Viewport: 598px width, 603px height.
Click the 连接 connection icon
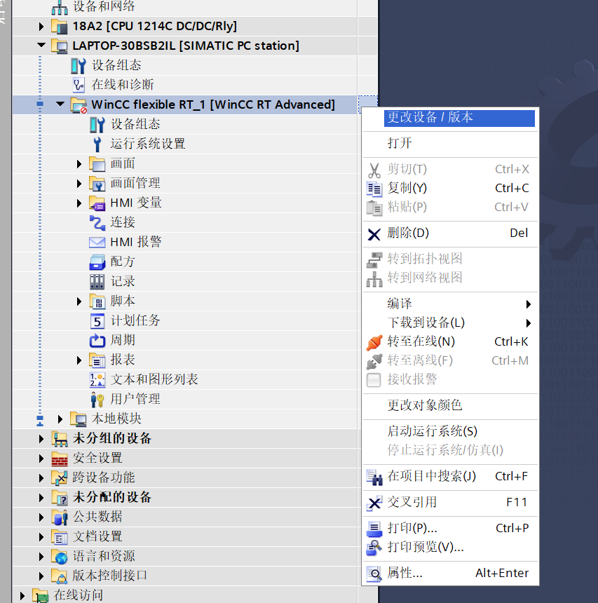click(x=97, y=223)
